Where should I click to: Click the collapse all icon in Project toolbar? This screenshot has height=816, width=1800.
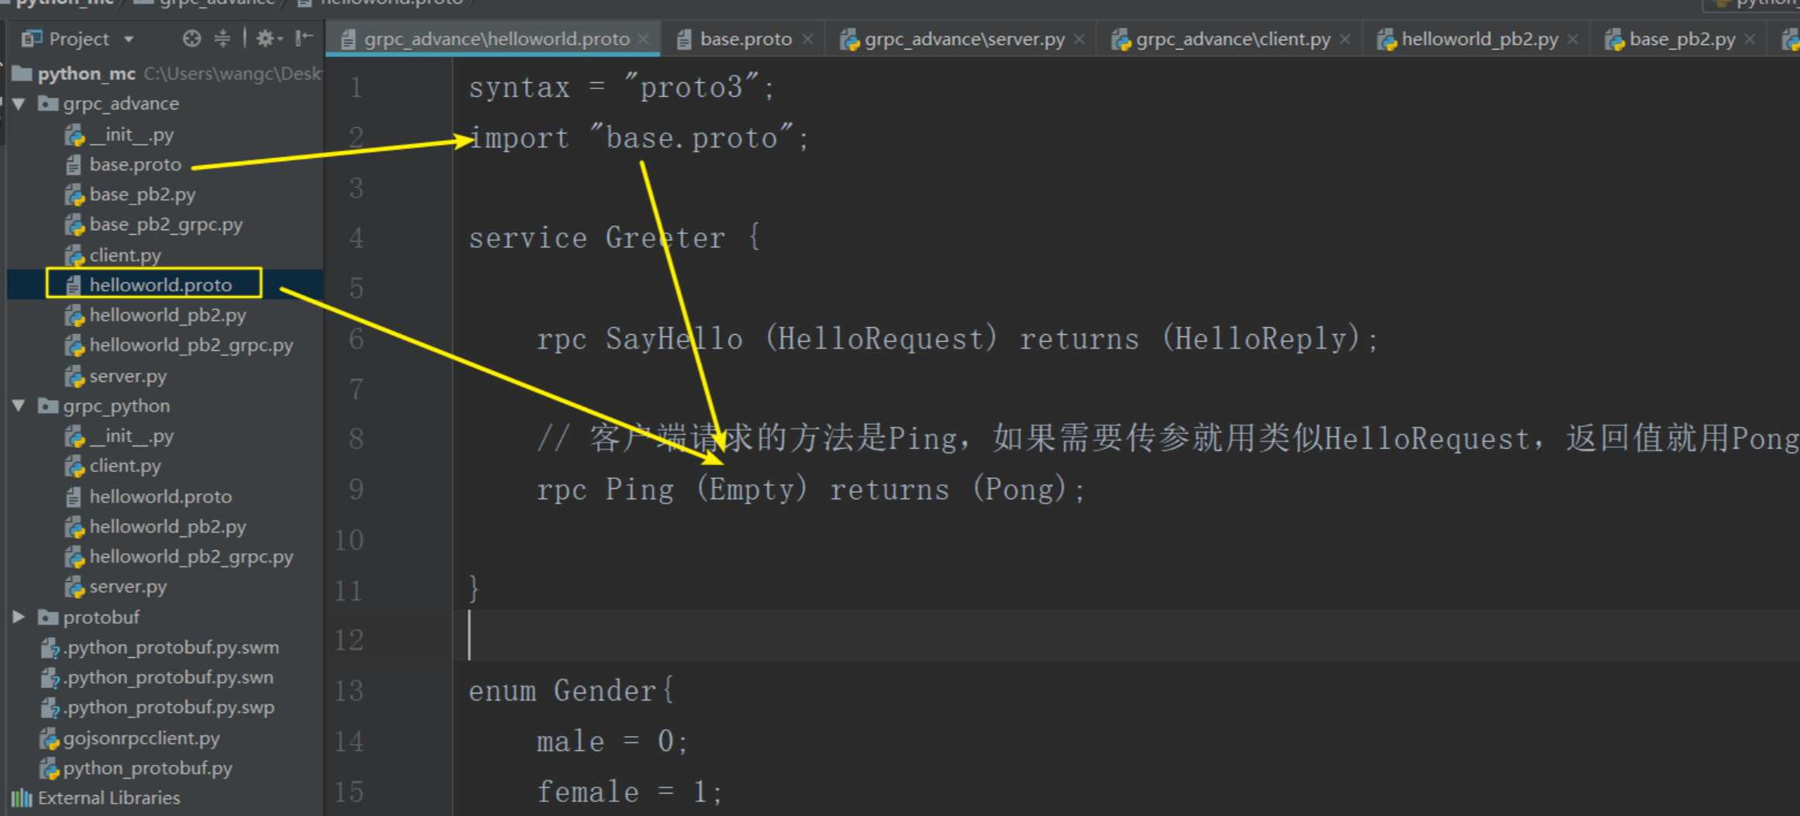pos(223,38)
